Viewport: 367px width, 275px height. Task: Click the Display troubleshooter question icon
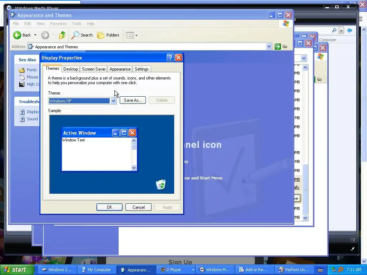pos(22,112)
